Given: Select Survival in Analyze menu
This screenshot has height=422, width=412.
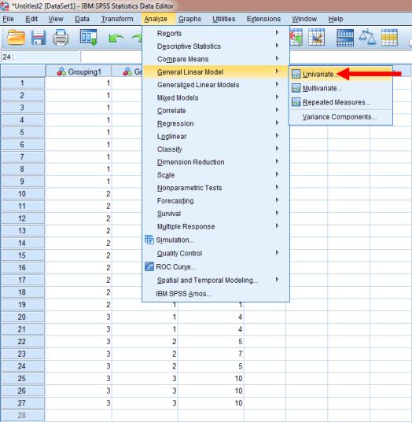Looking at the screenshot, I should click(216, 214).
